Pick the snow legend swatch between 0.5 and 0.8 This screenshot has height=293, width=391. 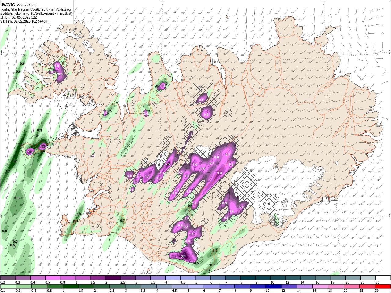53,278
